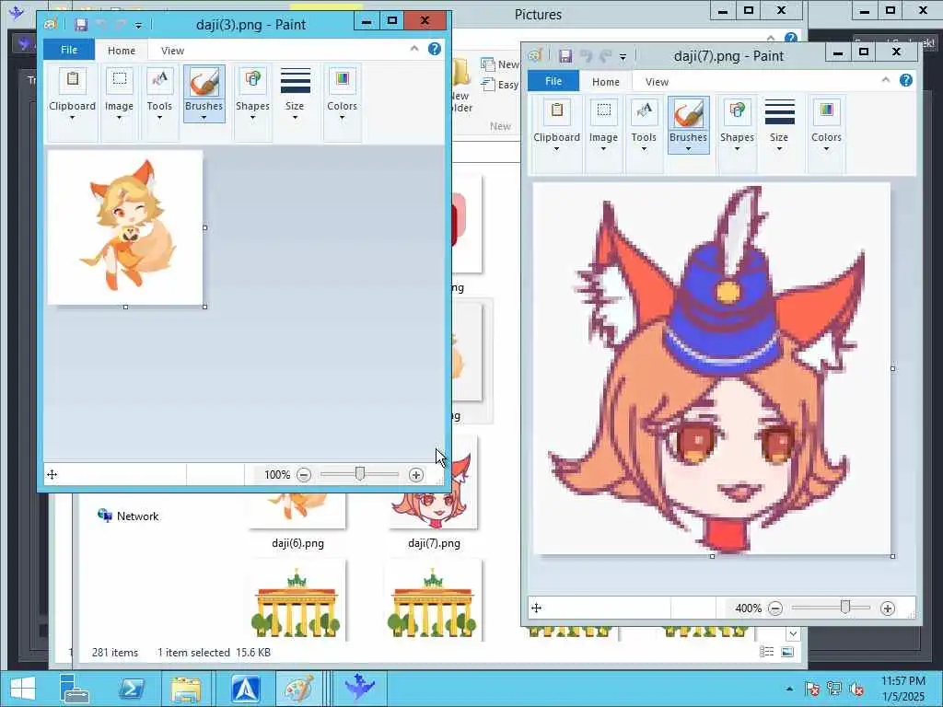
Task: Click the zoom slider in daji(3).png Paint
Action: point(360,474)
